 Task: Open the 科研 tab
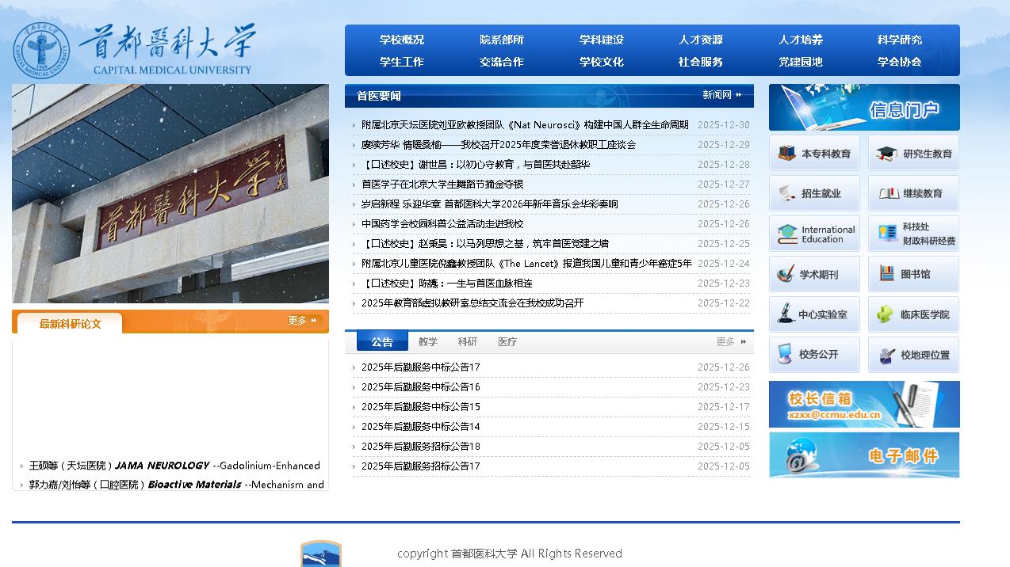click(x=468, y=341)
